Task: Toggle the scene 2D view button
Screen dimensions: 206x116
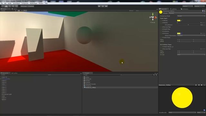Action: pos(16,11)
